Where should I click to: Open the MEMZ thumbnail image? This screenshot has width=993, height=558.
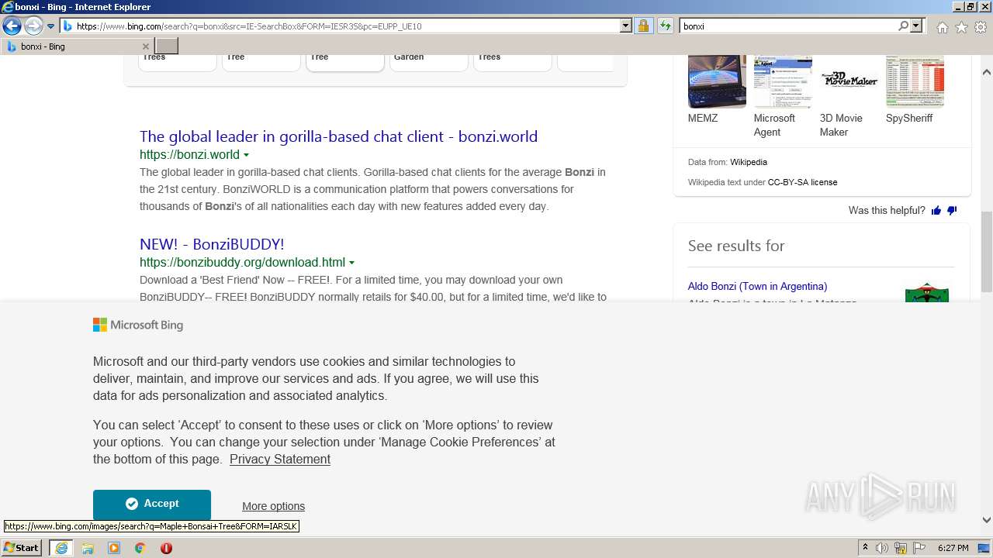pyautogui.click(x=717, y=81)
